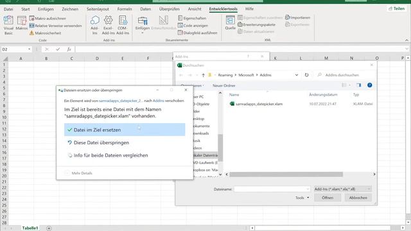
Task: Open the Add-Ins ribbon button
Action: [94, 25]
